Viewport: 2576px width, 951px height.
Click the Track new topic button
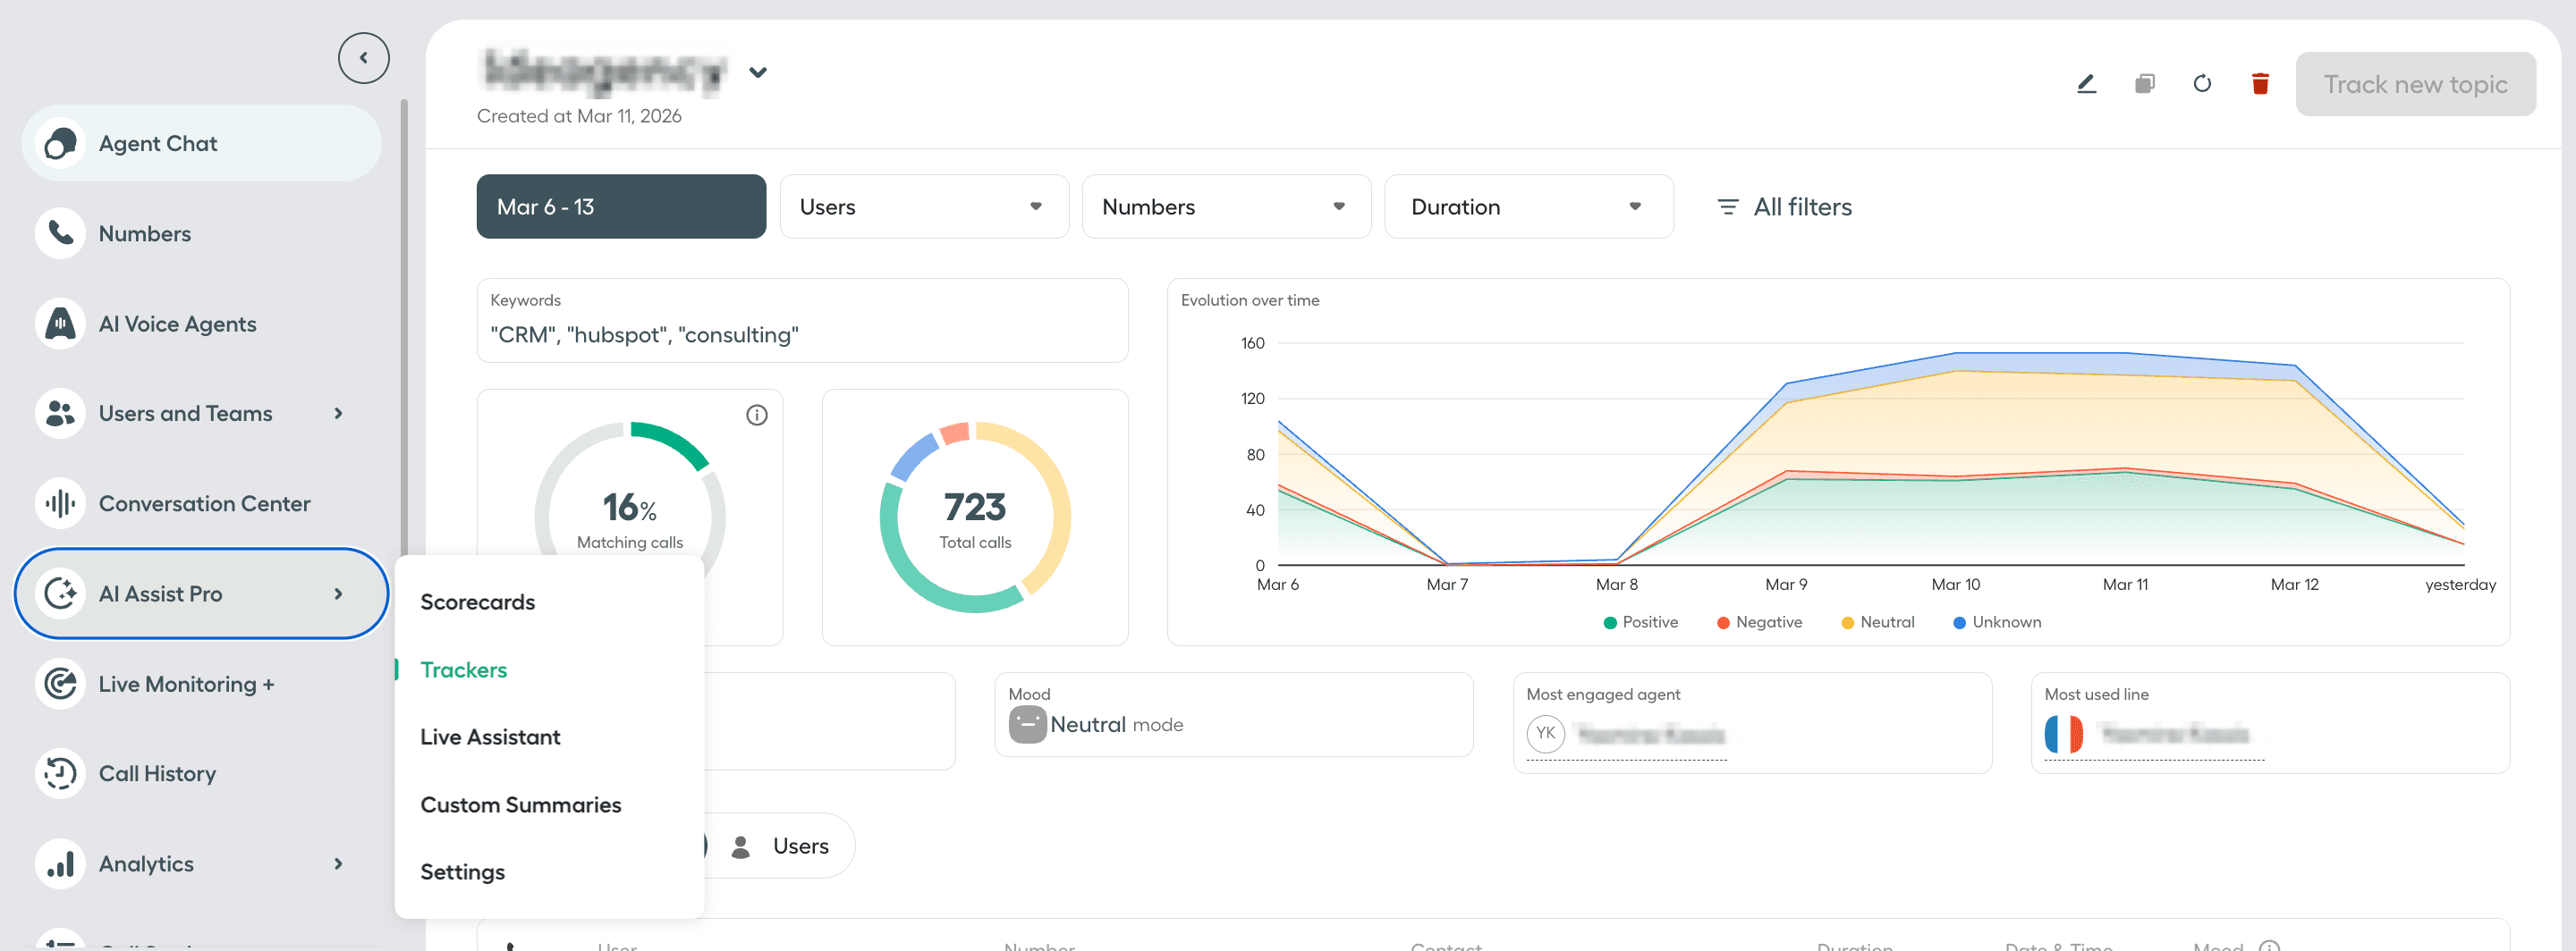pos(2414,84)
